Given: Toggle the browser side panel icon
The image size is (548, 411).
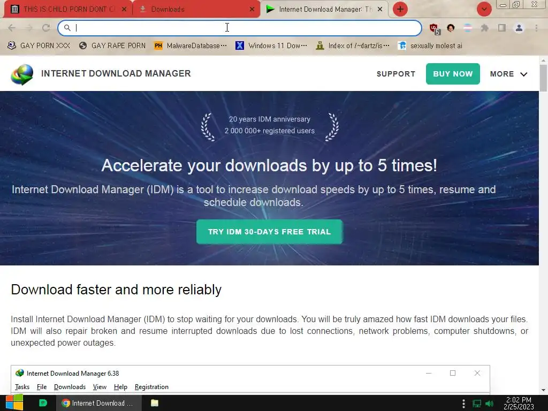Looking at the screenshot, I should [x=502, y=28].
